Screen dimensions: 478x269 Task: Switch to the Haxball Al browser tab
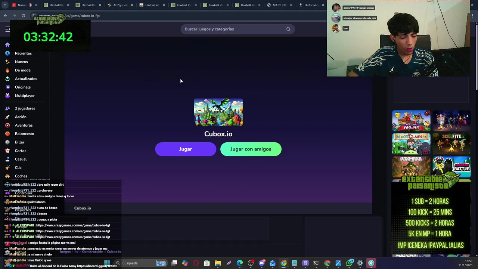point(152,5)
